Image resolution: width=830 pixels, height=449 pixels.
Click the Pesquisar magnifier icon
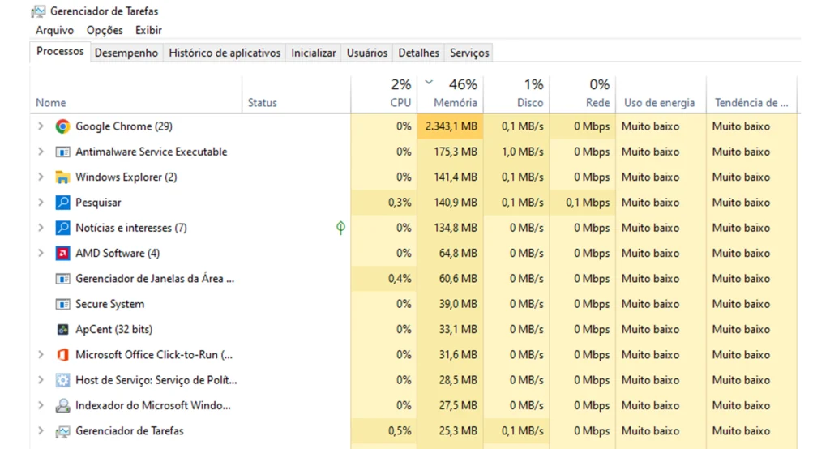62,203
